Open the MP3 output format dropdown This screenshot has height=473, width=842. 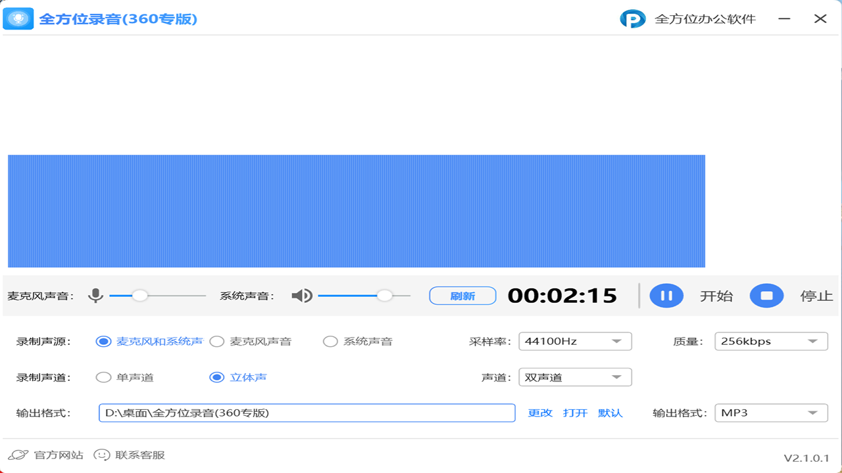pyautogui.click(x=770, y=413)
